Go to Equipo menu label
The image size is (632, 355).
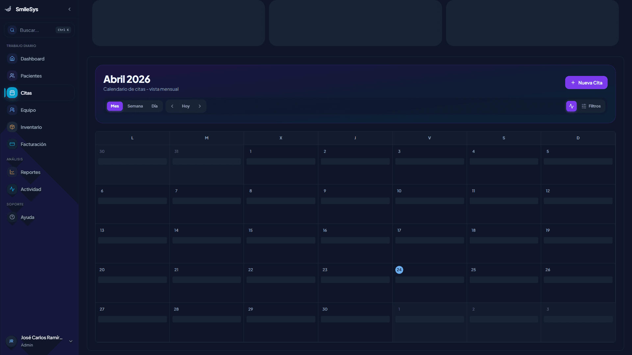pyautogui.click(x=28, y=110)
